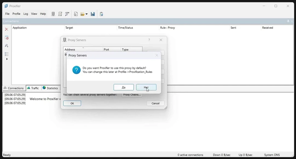
Task: Open the View menu
Action: 34,14
